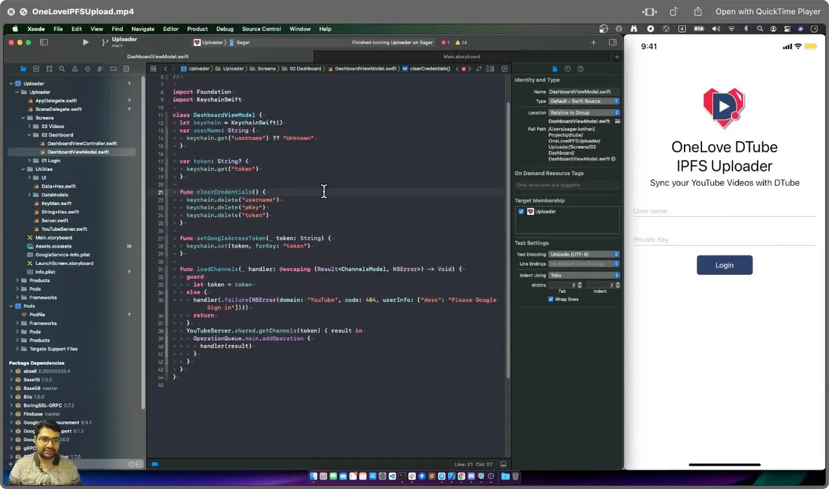Screen dimensions: 829x489
Task: Run the Uploader scheme with play button
Action: 85,42
